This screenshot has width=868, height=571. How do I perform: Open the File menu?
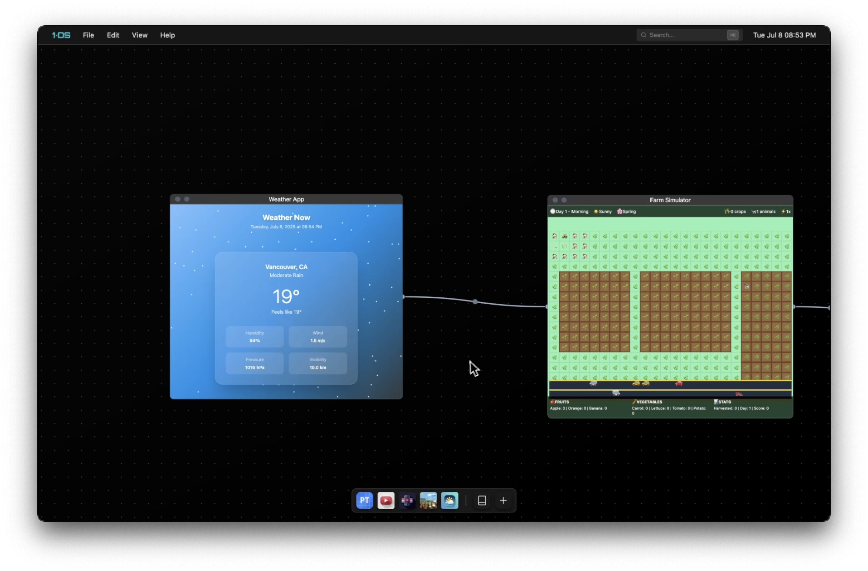(88, 35)
